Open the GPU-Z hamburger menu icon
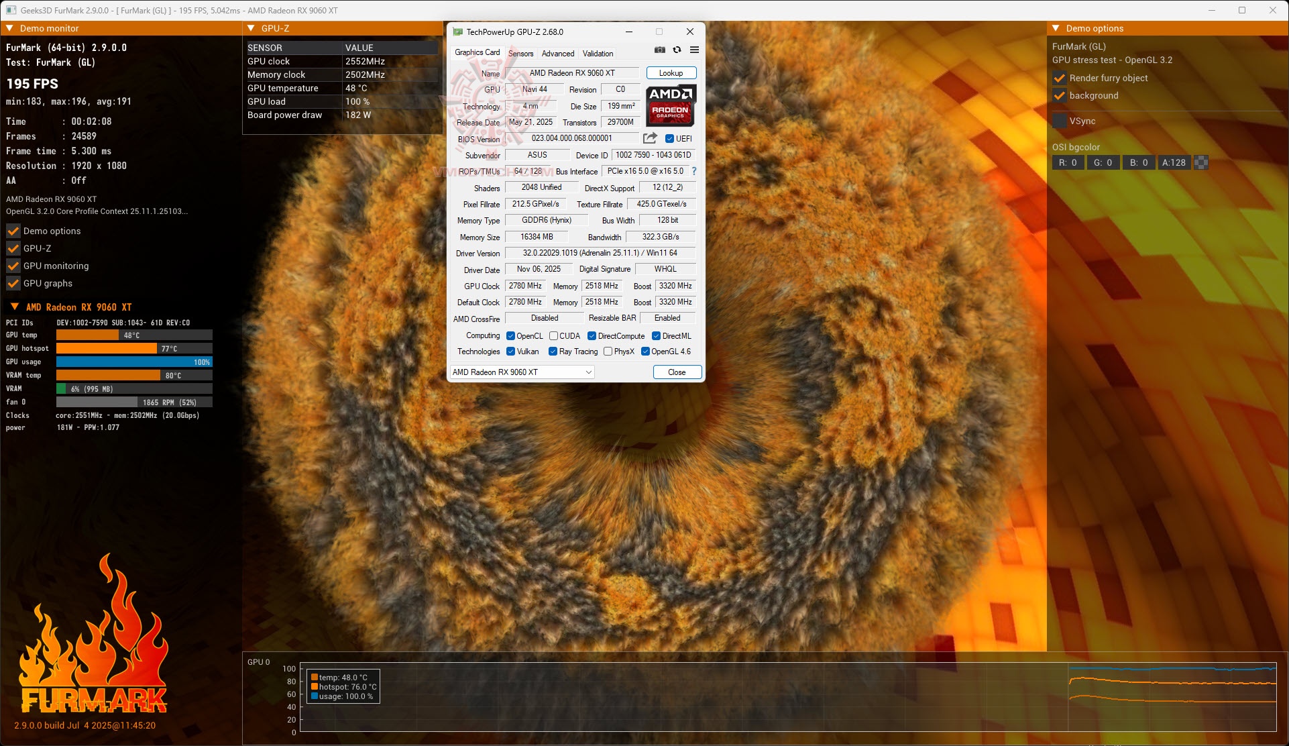The width and height of the screenshot is (1289, 746). (x=694, y=50)
